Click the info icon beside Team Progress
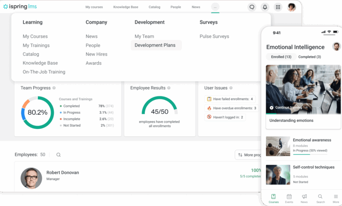Viewport: 342px width, 206px height. click(54, 88)
